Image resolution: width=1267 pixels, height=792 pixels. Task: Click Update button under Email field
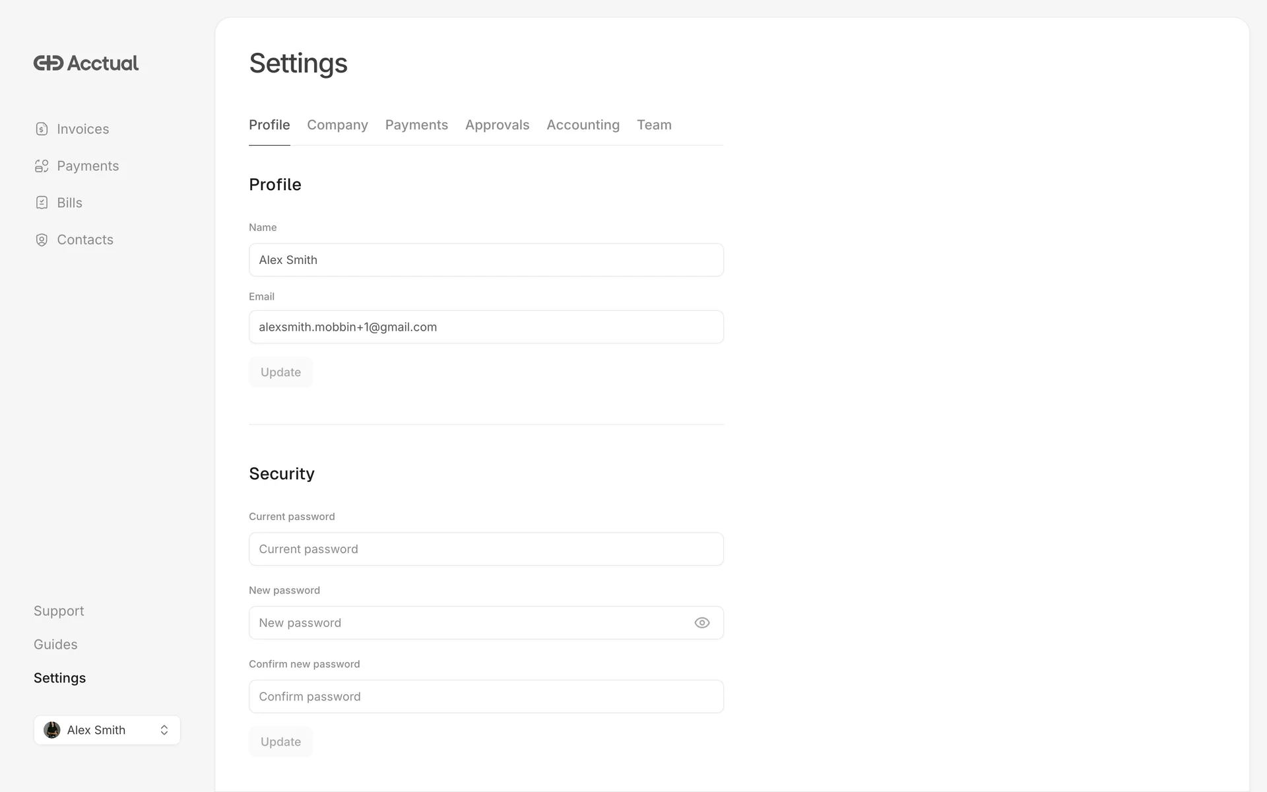(280, 372)
